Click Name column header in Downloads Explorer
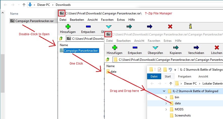Screen dimensions: 223x119 tap(14, 14)
